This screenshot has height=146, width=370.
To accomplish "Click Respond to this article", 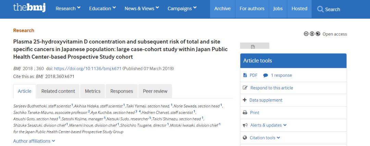I will (272, 88).
